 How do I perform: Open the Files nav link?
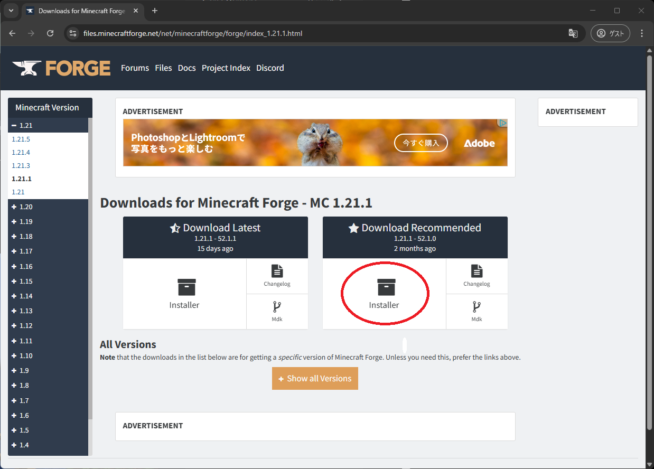point(163,68)
